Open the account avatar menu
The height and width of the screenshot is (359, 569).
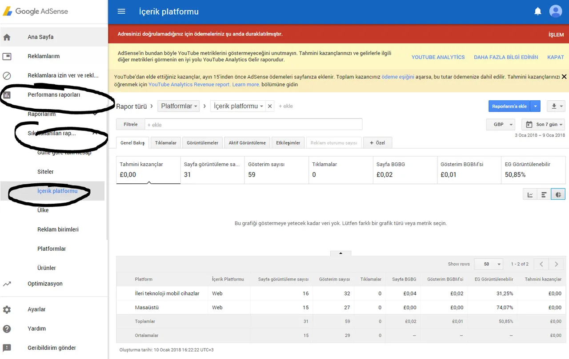click(556, 12)
